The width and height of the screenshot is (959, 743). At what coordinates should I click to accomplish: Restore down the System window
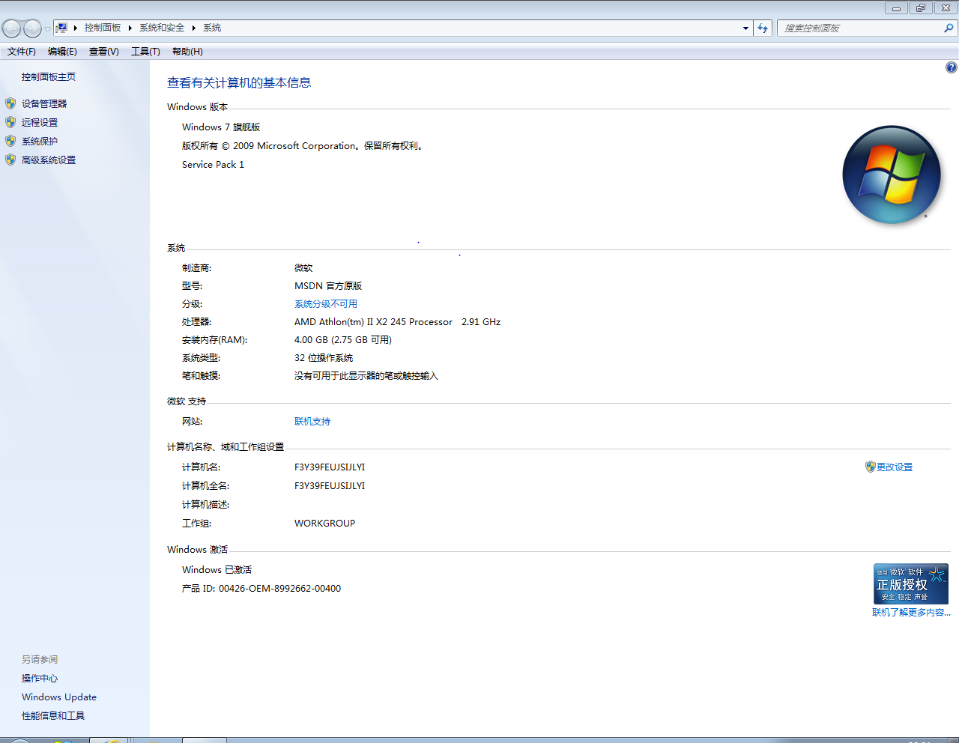[x=921, y=8]
